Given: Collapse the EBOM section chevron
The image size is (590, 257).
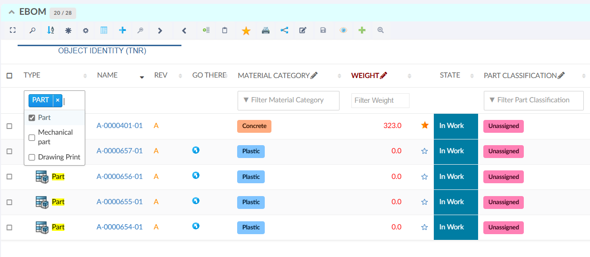Looking at the screenshot, I should pos(11,12).
